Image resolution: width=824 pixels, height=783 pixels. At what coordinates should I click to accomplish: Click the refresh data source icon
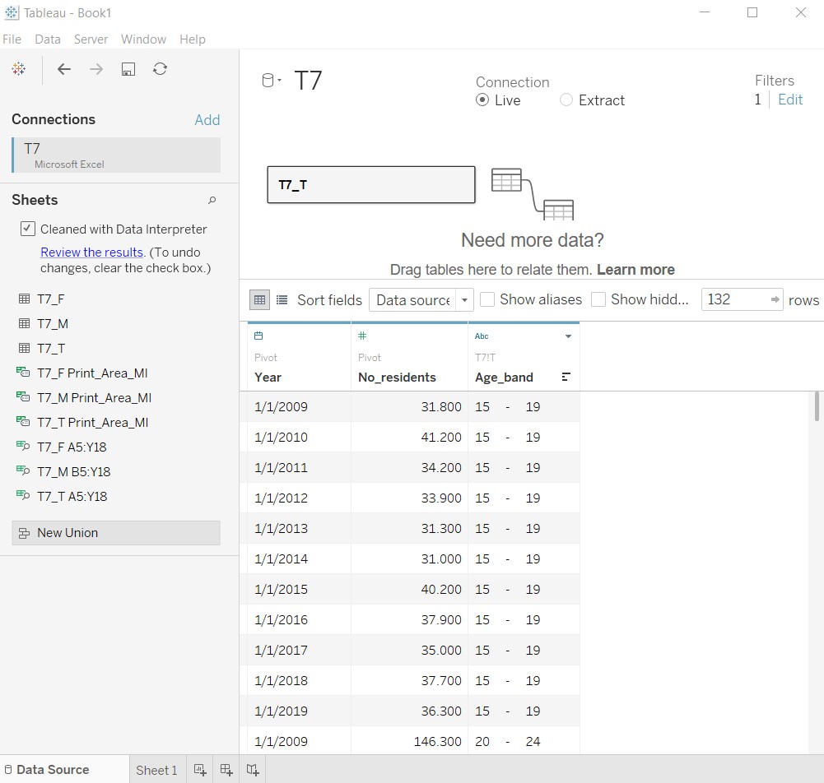point(161,70)
